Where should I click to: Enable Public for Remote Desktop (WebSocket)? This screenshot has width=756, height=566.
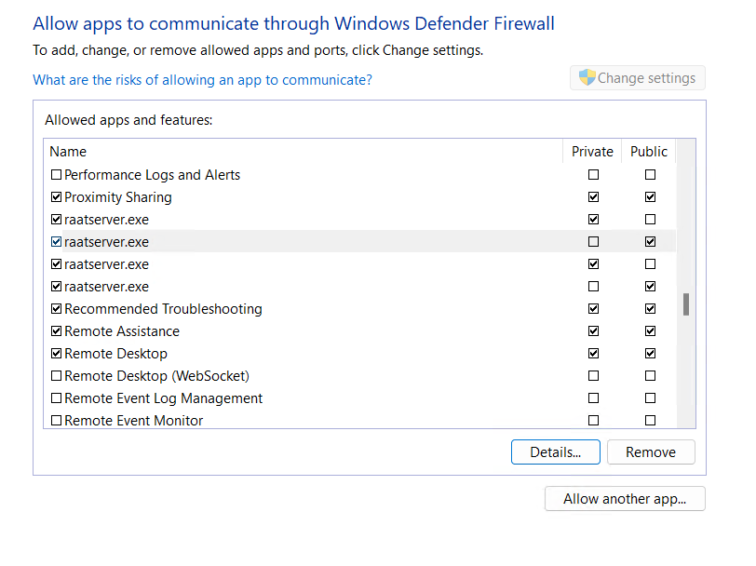pyautogui.click(x=651, y=375)
